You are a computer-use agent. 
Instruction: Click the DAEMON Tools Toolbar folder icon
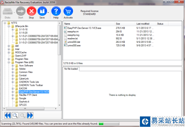tap(16, 85)
